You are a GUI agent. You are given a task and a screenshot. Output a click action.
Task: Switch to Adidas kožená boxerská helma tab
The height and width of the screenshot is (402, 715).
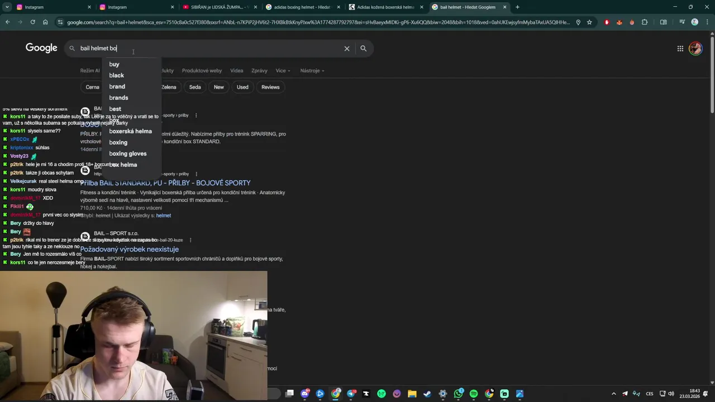point(385,7)
